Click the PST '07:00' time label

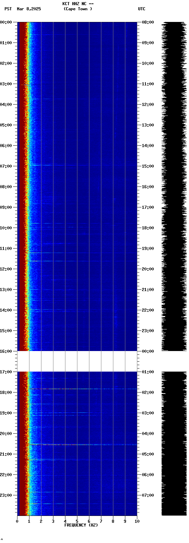pos(6,166)
